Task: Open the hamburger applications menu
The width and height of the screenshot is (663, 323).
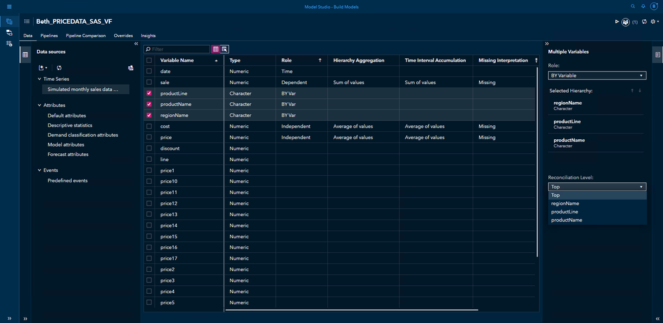Action: point(9,7)
